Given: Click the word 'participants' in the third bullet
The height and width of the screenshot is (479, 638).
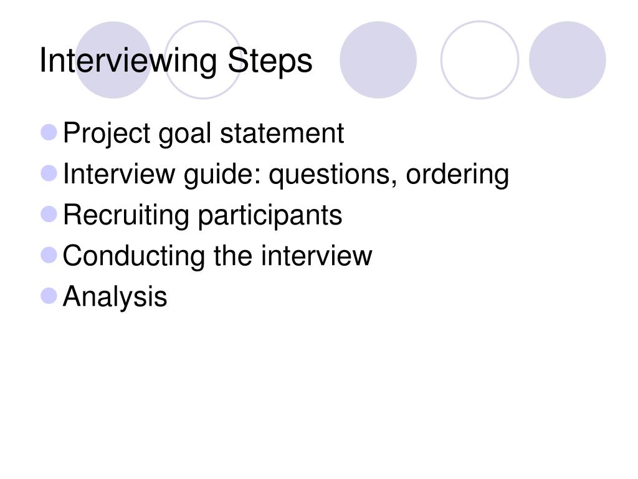Looking at the screenshot, I should pos(270,215).
